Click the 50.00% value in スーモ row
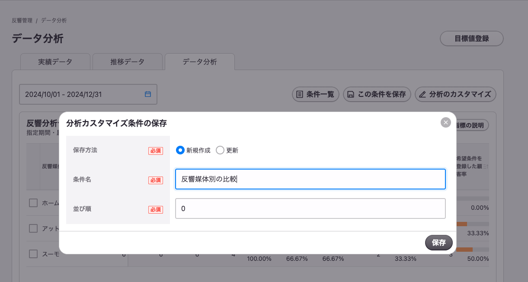Image resolution: width=528 pixels, height=282 pixels. (x=478, y=259)
